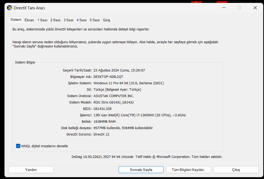Click the Sistem Üreticisi label
The height and width of the screenshot is (179, 264).
(79, 96)
